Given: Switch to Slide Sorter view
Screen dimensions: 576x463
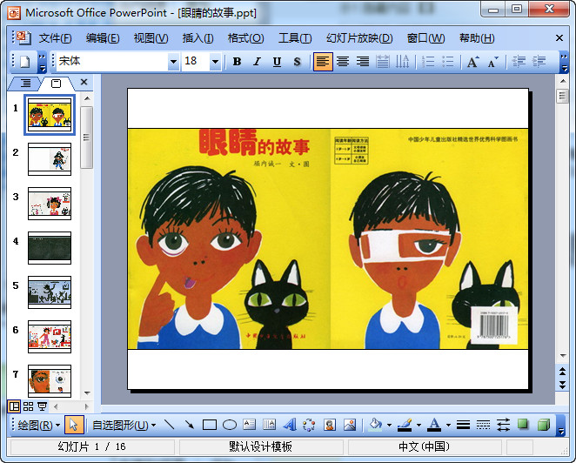Looking at the screenshot, I should coord(29,406).
